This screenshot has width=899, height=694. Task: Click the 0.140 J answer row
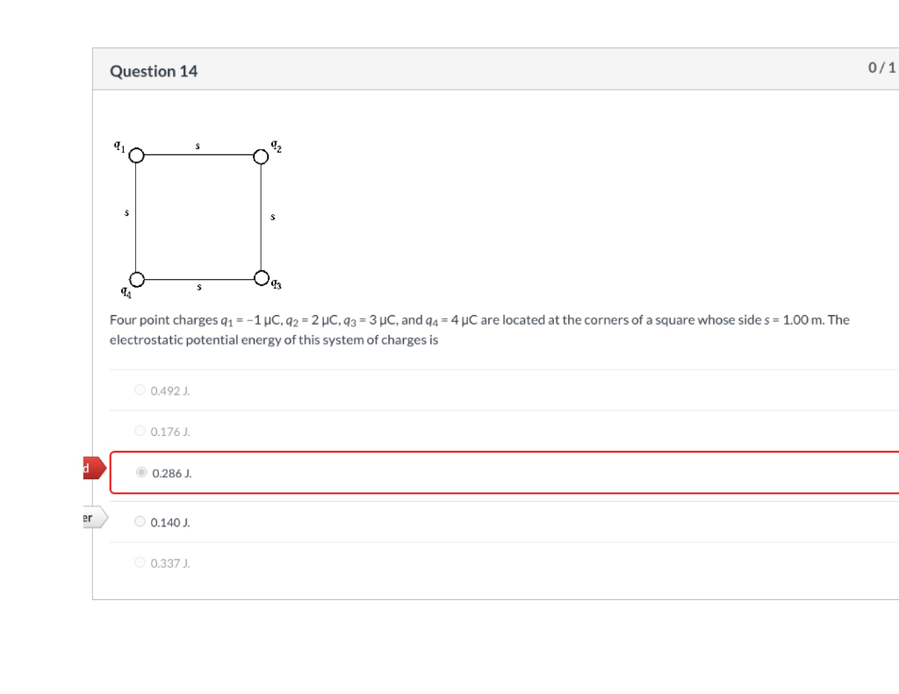[x=351, y=521]
